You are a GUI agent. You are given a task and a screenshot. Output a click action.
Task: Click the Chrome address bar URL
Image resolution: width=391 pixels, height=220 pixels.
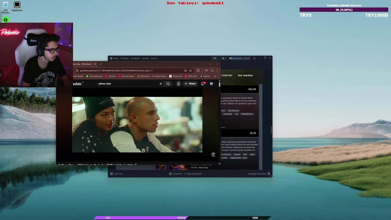click(x=116, y=71)
